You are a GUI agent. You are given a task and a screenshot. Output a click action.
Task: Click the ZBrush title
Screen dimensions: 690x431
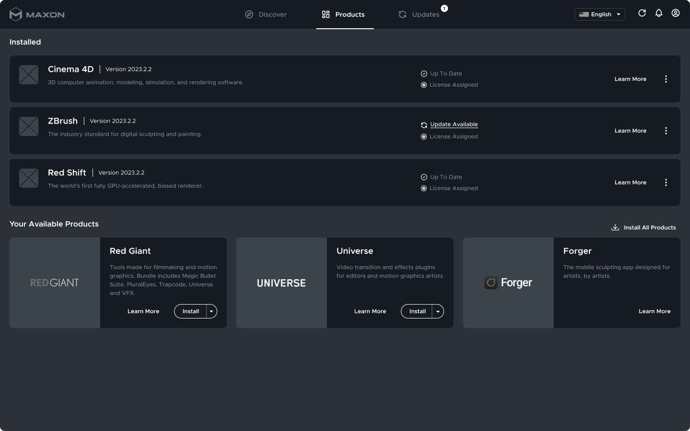click(63, 121)
